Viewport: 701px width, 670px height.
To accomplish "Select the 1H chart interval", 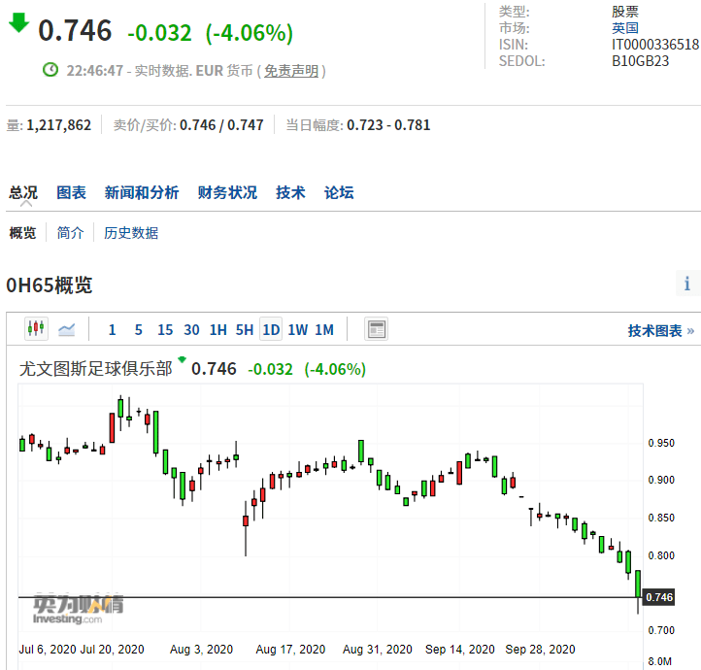I will [218, 330].
